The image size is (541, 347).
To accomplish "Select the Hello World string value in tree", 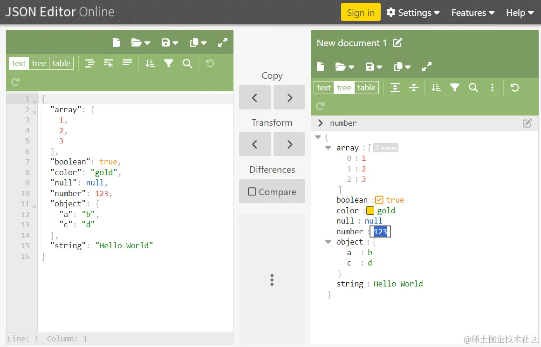I will click(x=398, y=284).
